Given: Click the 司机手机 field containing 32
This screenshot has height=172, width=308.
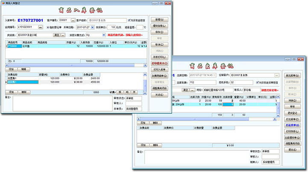Looking at the screenshot, I should (x=242, y=82).
